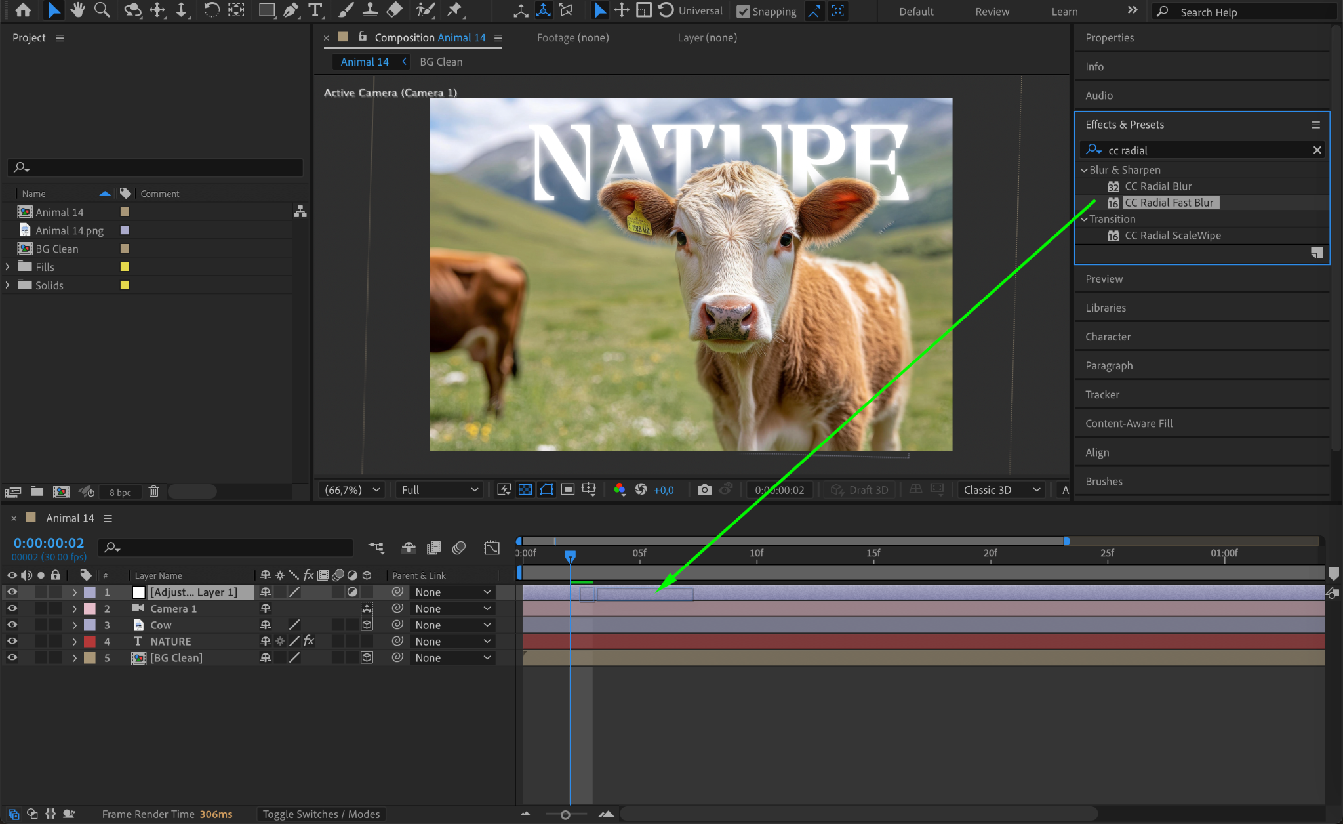Viewport: 1343px width, 824px height.
Task: Click the yellow label swatch of Solids
Action: point(125,285)
